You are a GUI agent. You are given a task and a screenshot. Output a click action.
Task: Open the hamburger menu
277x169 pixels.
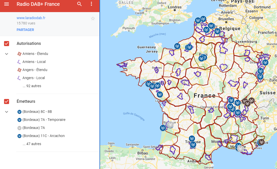[x=7, y=4]
